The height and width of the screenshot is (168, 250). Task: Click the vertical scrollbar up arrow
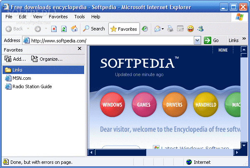pyautogui.click(x=244, y=49)
